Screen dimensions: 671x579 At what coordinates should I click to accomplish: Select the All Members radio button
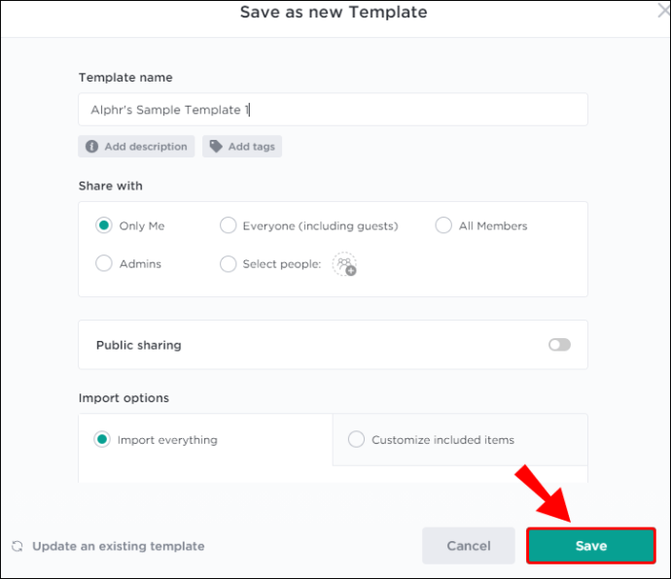point(443,225)
